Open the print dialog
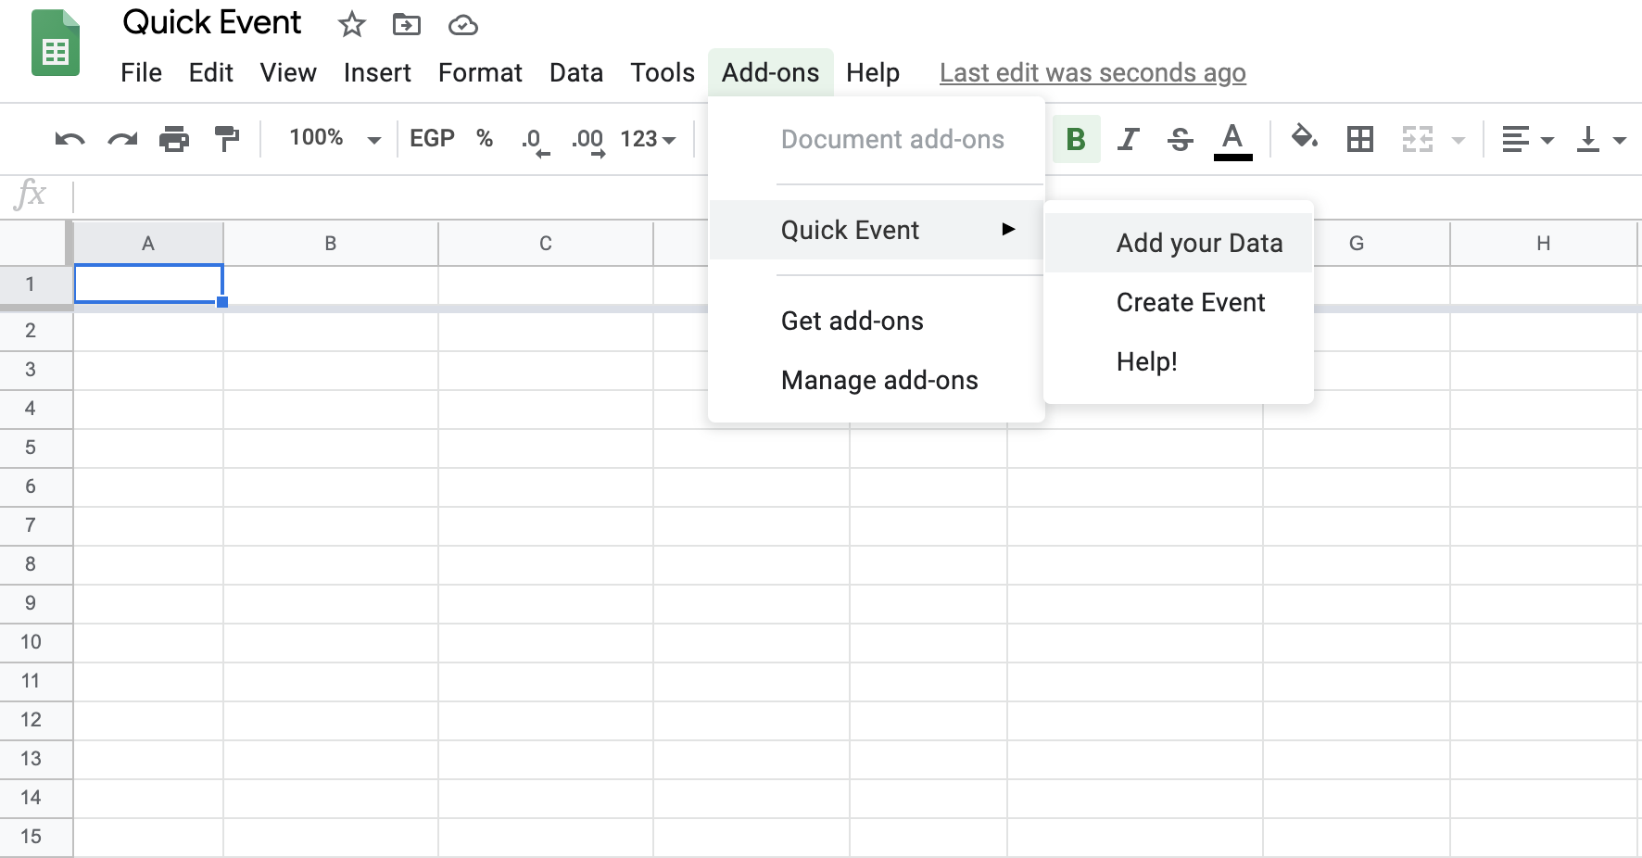This screenshot has height=858, width=1642. 175,139
